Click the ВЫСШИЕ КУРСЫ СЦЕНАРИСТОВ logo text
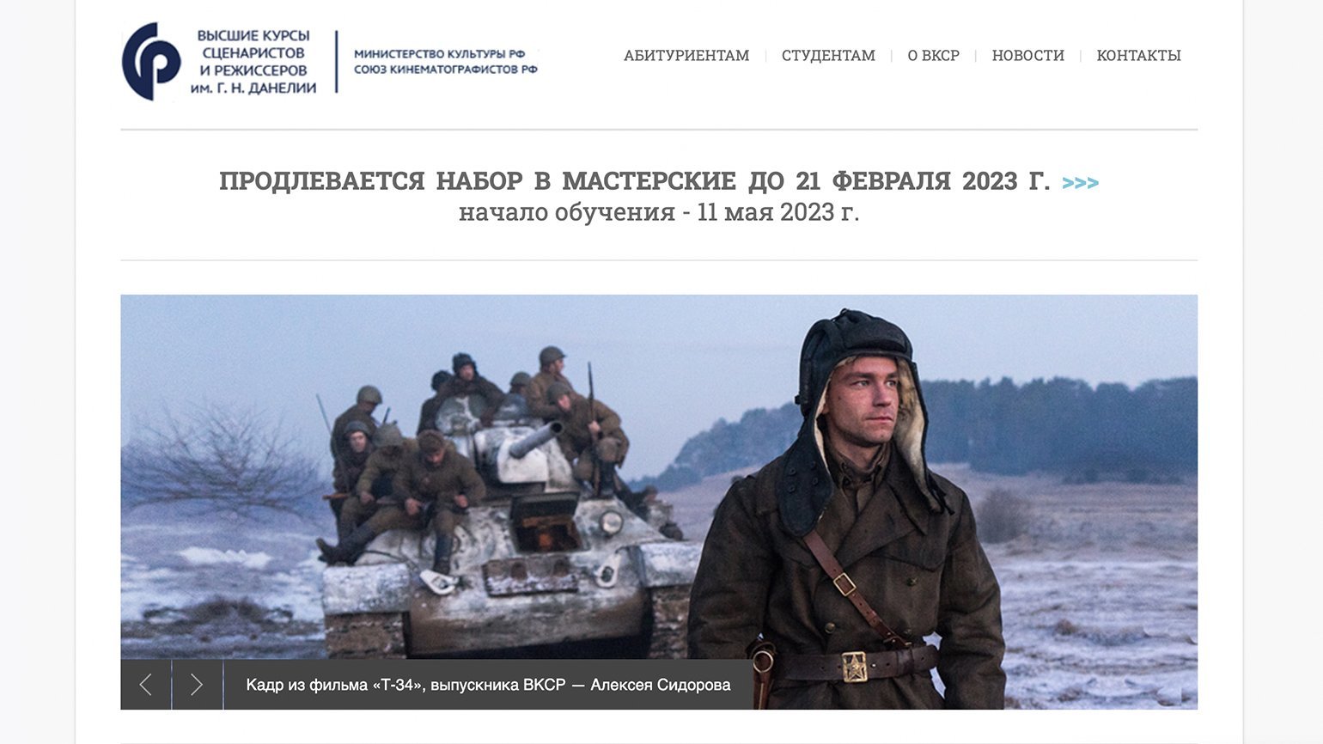Image resolution: width=1323 pixels, height=744 pixels. click(x=253, y=44)
